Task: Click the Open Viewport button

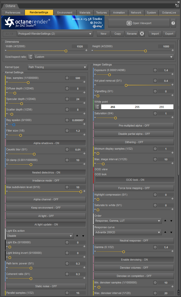Action: [139, 23]
